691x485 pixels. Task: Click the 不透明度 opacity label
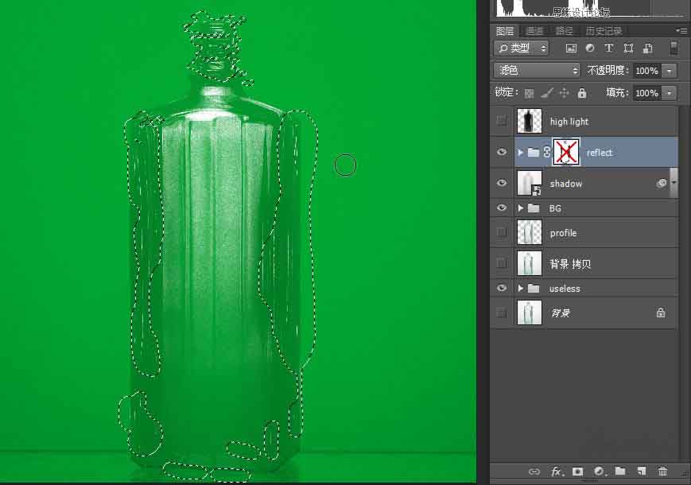coord(608,71)
